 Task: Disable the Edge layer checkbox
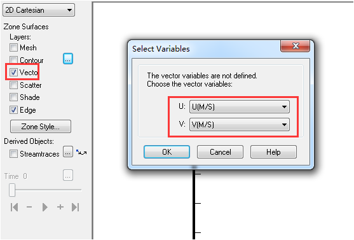pyautogui.click(x=13, y=110)
